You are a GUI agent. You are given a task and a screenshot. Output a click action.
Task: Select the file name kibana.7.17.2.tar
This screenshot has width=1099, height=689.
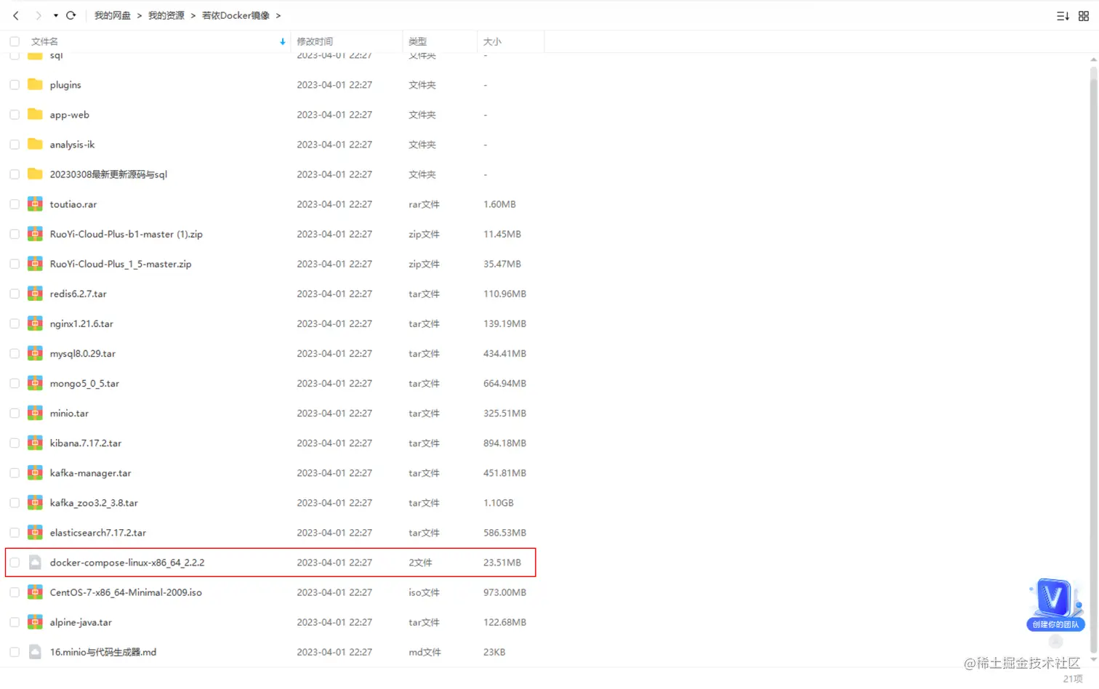pyautogui.click(x=86, y=443)
